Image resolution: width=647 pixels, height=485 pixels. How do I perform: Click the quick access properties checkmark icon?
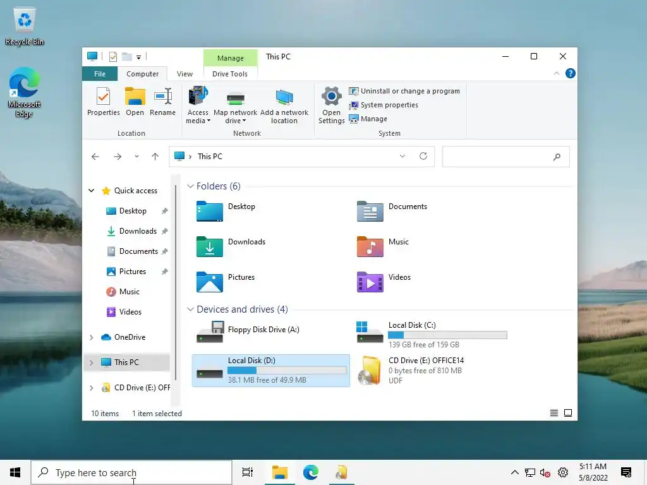[x=112, y=56]
